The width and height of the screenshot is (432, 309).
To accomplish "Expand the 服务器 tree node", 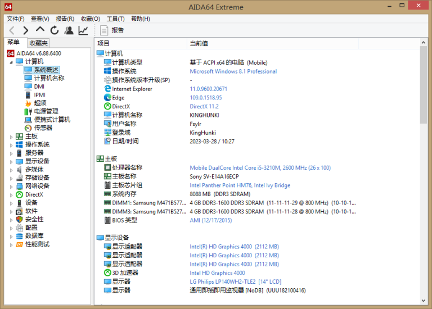I will click(x=11, y=153).
